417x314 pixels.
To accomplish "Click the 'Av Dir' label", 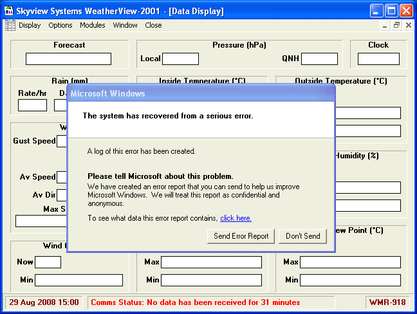I will 44,195.
